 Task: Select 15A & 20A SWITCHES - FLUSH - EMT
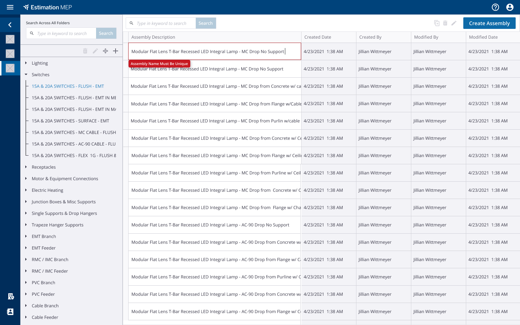coord(68,86)
